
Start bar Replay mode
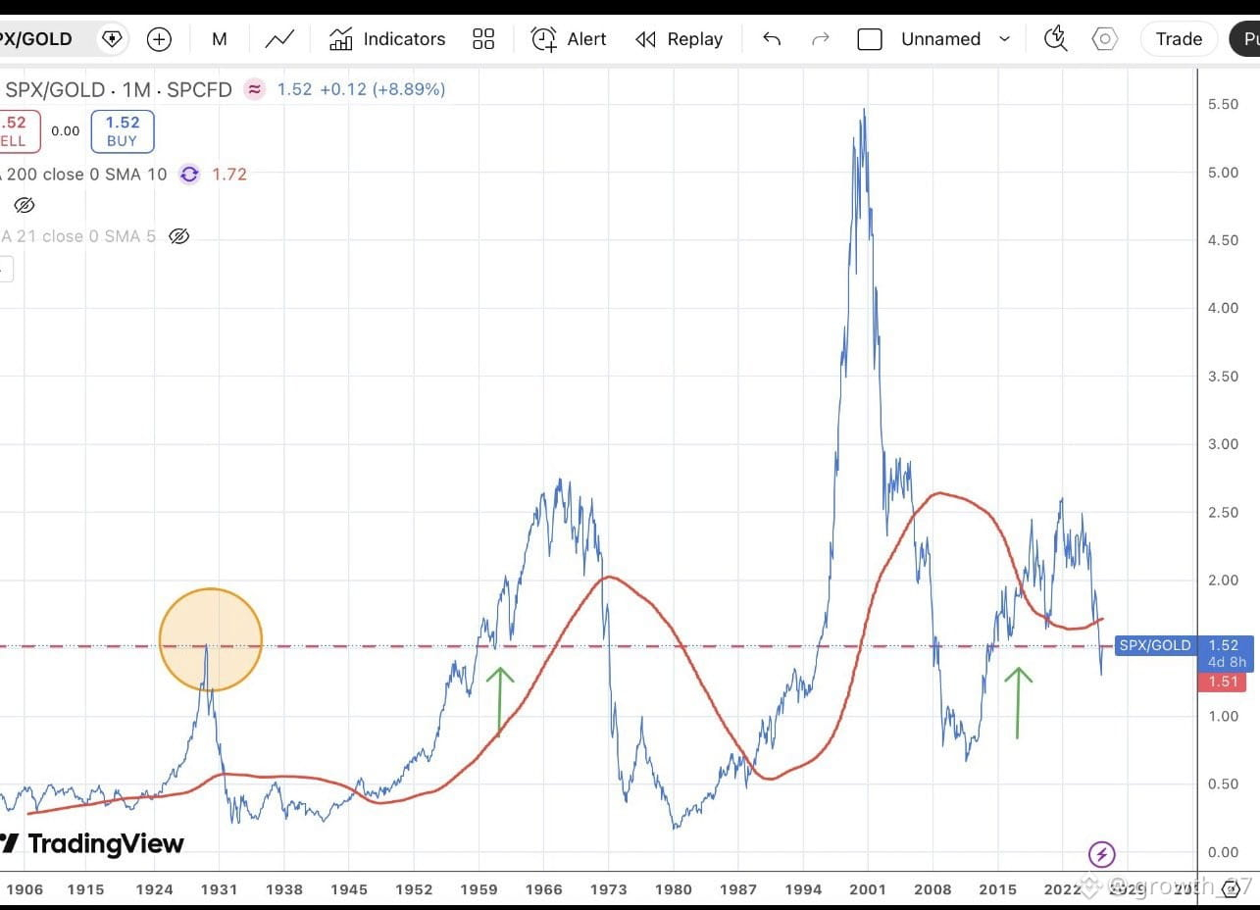pos(679,39)
